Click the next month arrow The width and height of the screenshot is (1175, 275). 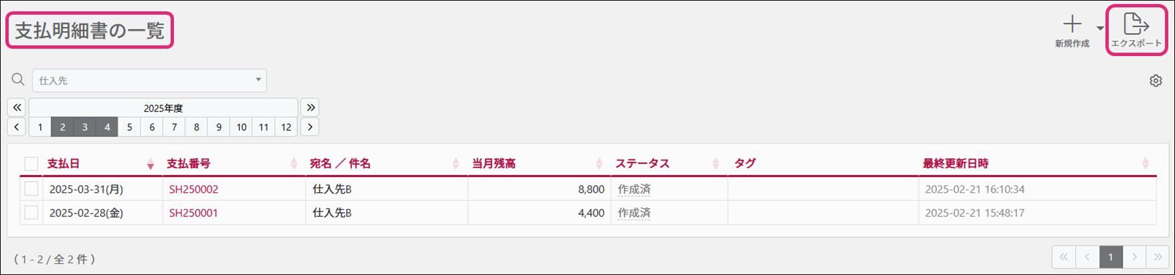pos(309,127)
